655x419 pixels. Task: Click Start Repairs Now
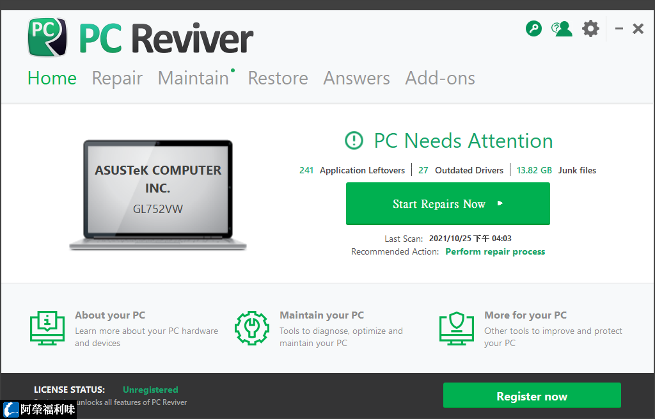coord(447,203)
